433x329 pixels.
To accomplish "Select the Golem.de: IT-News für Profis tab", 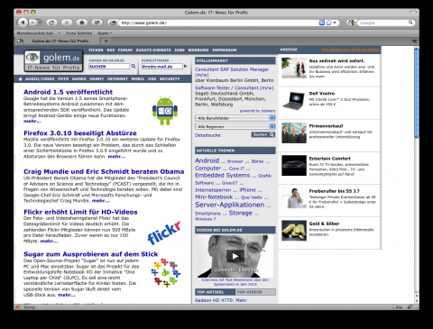I will (57, 41).
